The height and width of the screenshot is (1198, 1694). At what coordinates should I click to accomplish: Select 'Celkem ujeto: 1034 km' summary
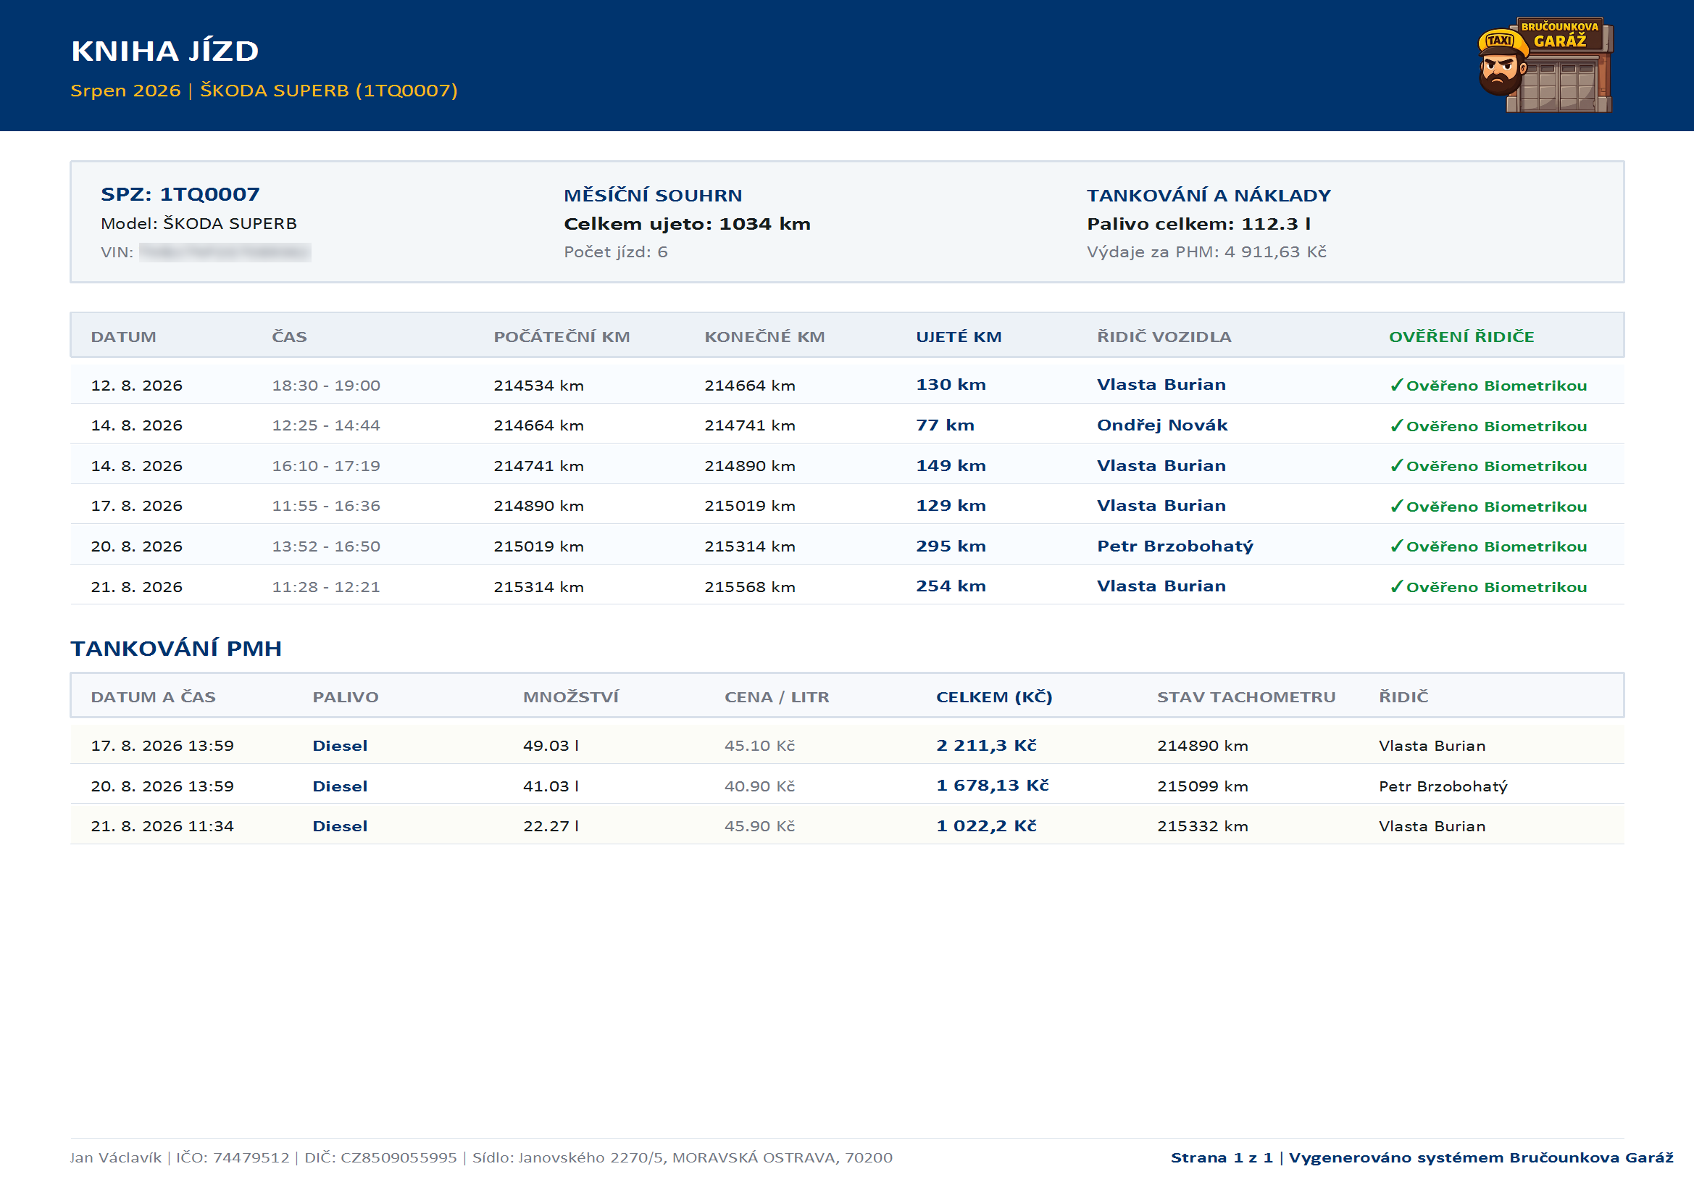coord(687,224)
